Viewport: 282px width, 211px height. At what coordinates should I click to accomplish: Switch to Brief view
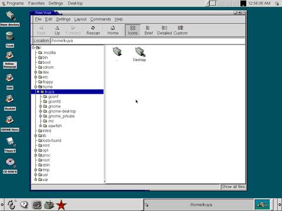[149, 30]
